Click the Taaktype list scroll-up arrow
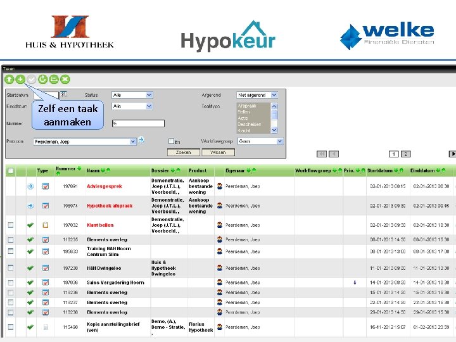456x342 pixels. [274, 106]
